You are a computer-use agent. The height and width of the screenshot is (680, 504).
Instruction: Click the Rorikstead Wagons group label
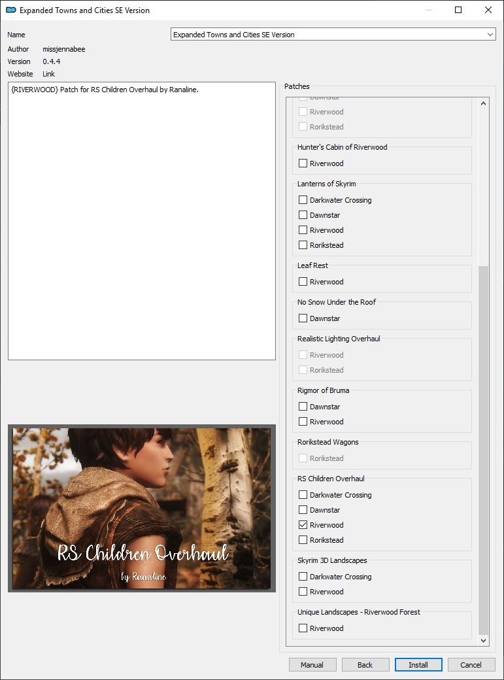[328, 442]
